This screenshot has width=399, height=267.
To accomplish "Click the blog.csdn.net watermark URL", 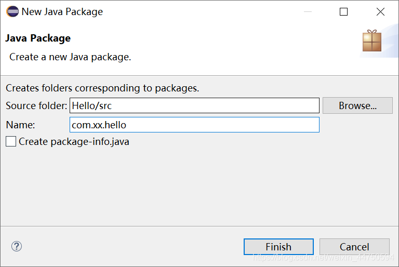I will 323,257.
